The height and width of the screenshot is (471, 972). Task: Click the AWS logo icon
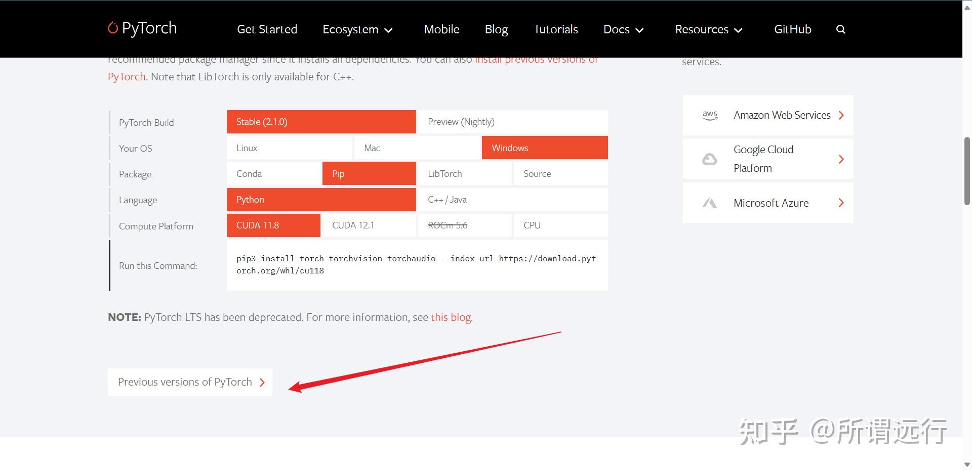(x=710, y=115)
